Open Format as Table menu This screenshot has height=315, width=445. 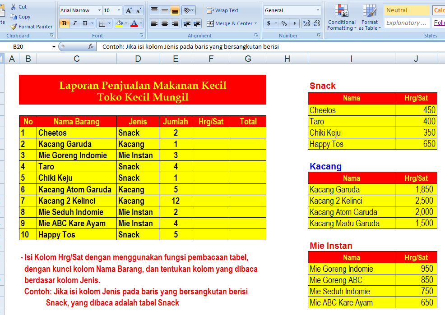tap(370, 17)
